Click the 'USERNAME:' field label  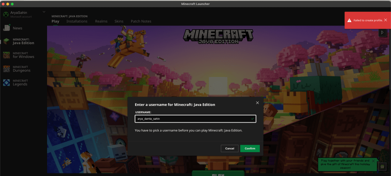[143, 112]
